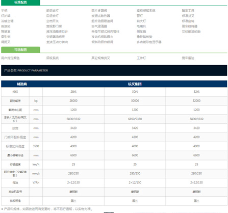228x213 pixels.
Task: Click the 随车工具 standard item
Action: tap(188, 11)
